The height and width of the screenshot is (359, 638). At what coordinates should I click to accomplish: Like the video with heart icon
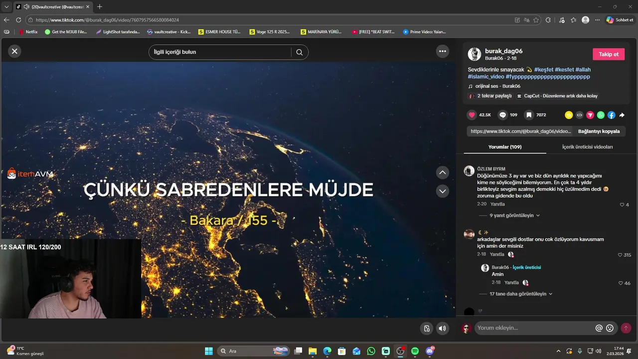click(x=472, y=115)
